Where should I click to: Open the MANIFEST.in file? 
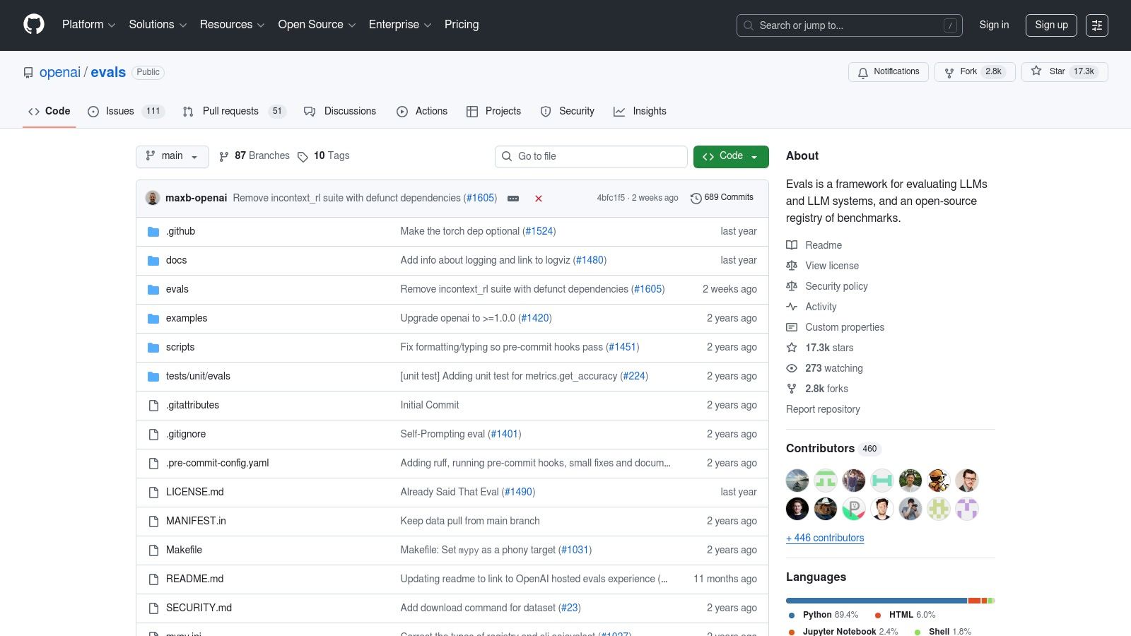[x=196, y=521]
